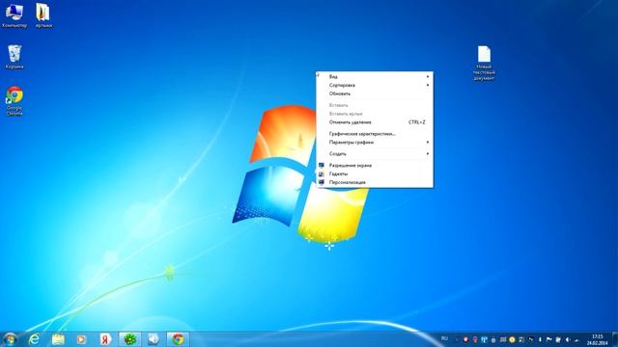Select the ярлыки folder on the desktop
Screen dimensions: 618x347
pos(43,15)
